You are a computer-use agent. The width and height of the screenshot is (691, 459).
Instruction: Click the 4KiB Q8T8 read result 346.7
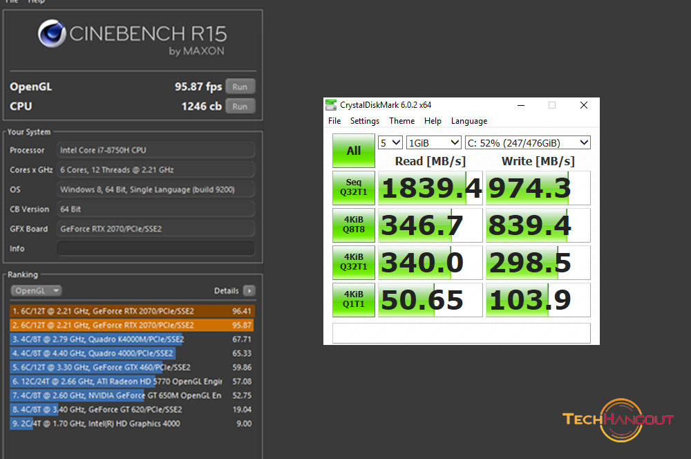430,225
